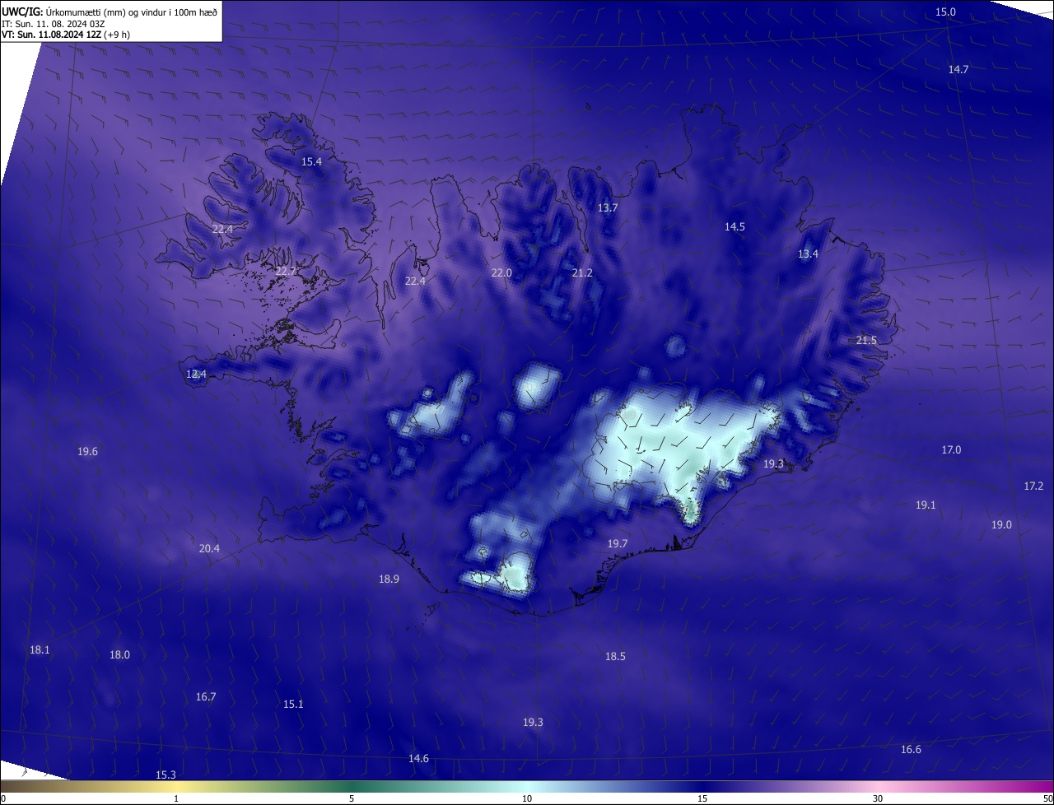The height and width of the screenshot is (805, 1054).
Task: Select the map value 17.2
Action: (1033, 486)
